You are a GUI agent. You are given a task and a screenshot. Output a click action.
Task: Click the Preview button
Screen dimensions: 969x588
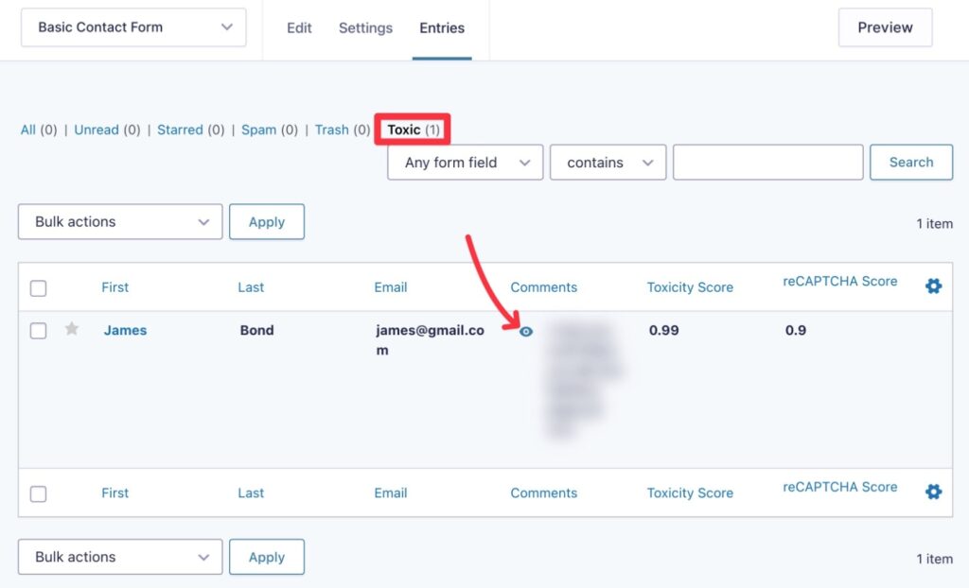click(884, 27)
